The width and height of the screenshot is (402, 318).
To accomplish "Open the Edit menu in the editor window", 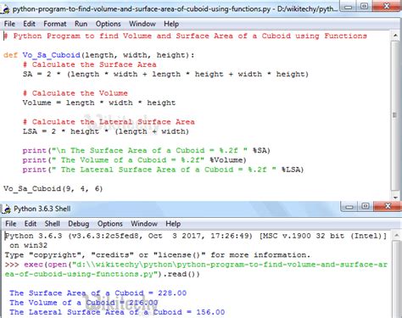I will [29, 24].
